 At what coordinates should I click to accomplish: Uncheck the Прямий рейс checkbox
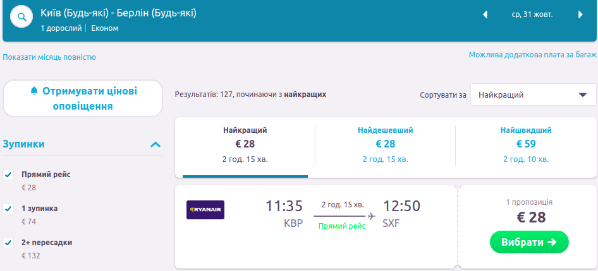click(x=8, y=175)
